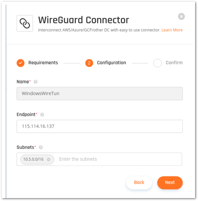Viewport: 198px width, 201px height.
Task: Focus the Endpoint IP address field
Action: [100, 126]
